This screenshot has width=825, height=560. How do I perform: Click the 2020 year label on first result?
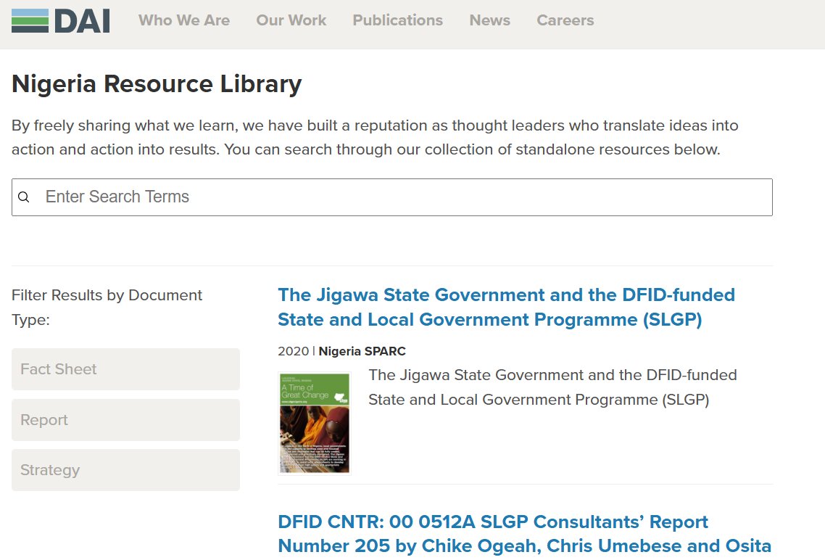pos(293,351)
